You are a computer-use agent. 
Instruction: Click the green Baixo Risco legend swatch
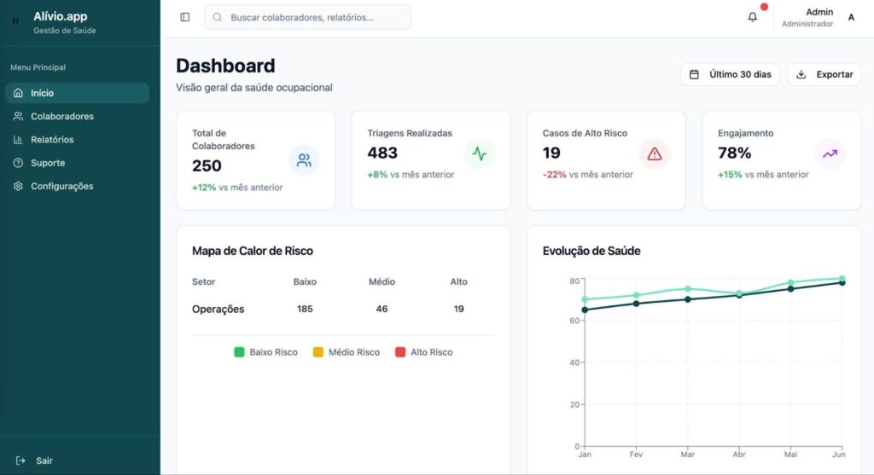[x=240, y=352]
